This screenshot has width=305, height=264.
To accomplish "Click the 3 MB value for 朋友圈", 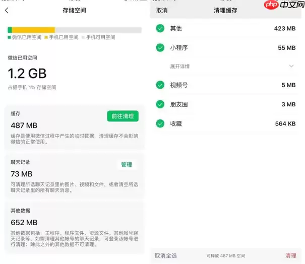I will pyautogui.click(x=289, y=104).
